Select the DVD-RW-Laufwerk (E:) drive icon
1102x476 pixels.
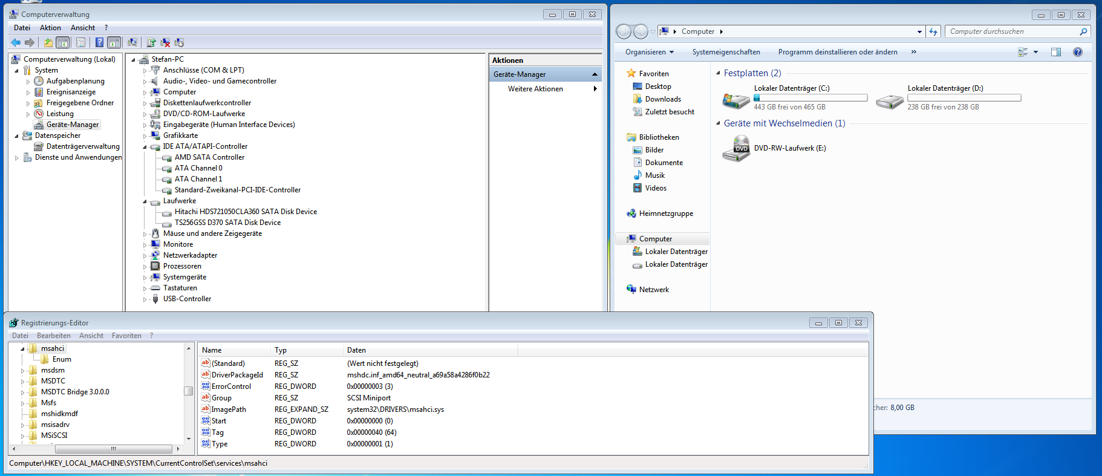[736, 149]
